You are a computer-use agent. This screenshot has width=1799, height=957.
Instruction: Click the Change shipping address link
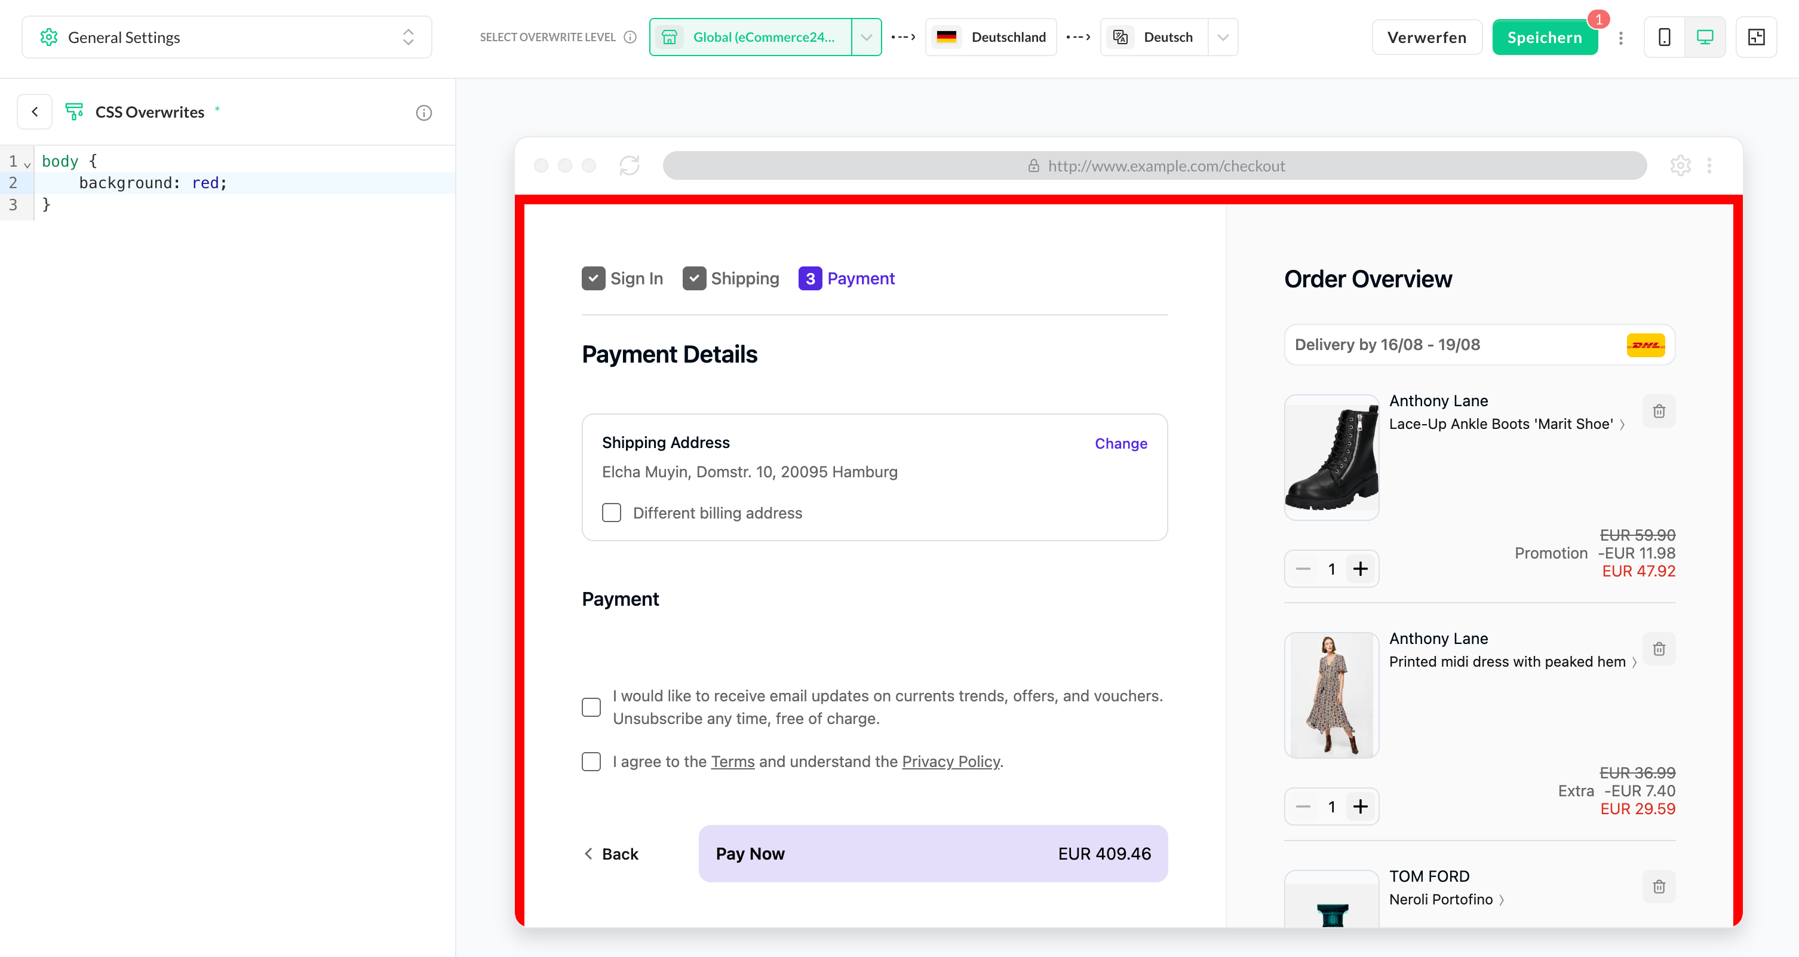(1120, 444)
